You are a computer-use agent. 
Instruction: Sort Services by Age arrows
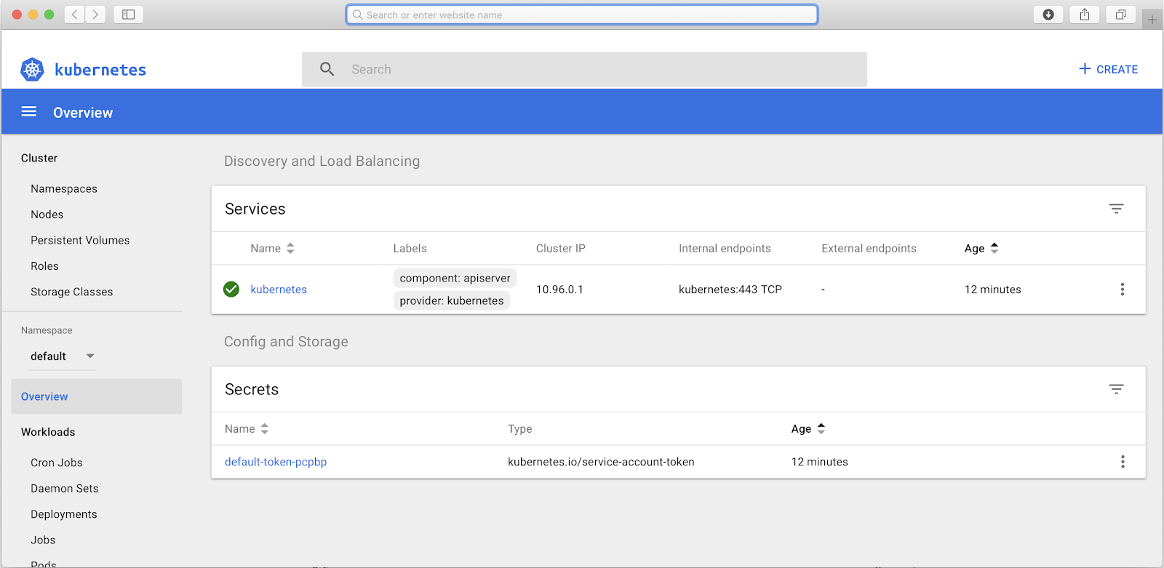(x=994, y=248)
